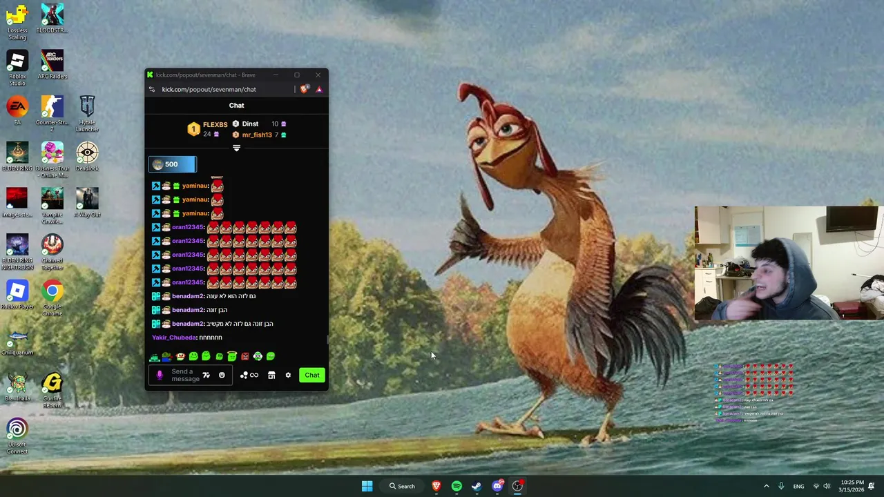The width and height of the screenshot is (884, 497).
Task: Select Lossless Scaling desktop icon
Action: pyautogui.click(x=17, y=23)
